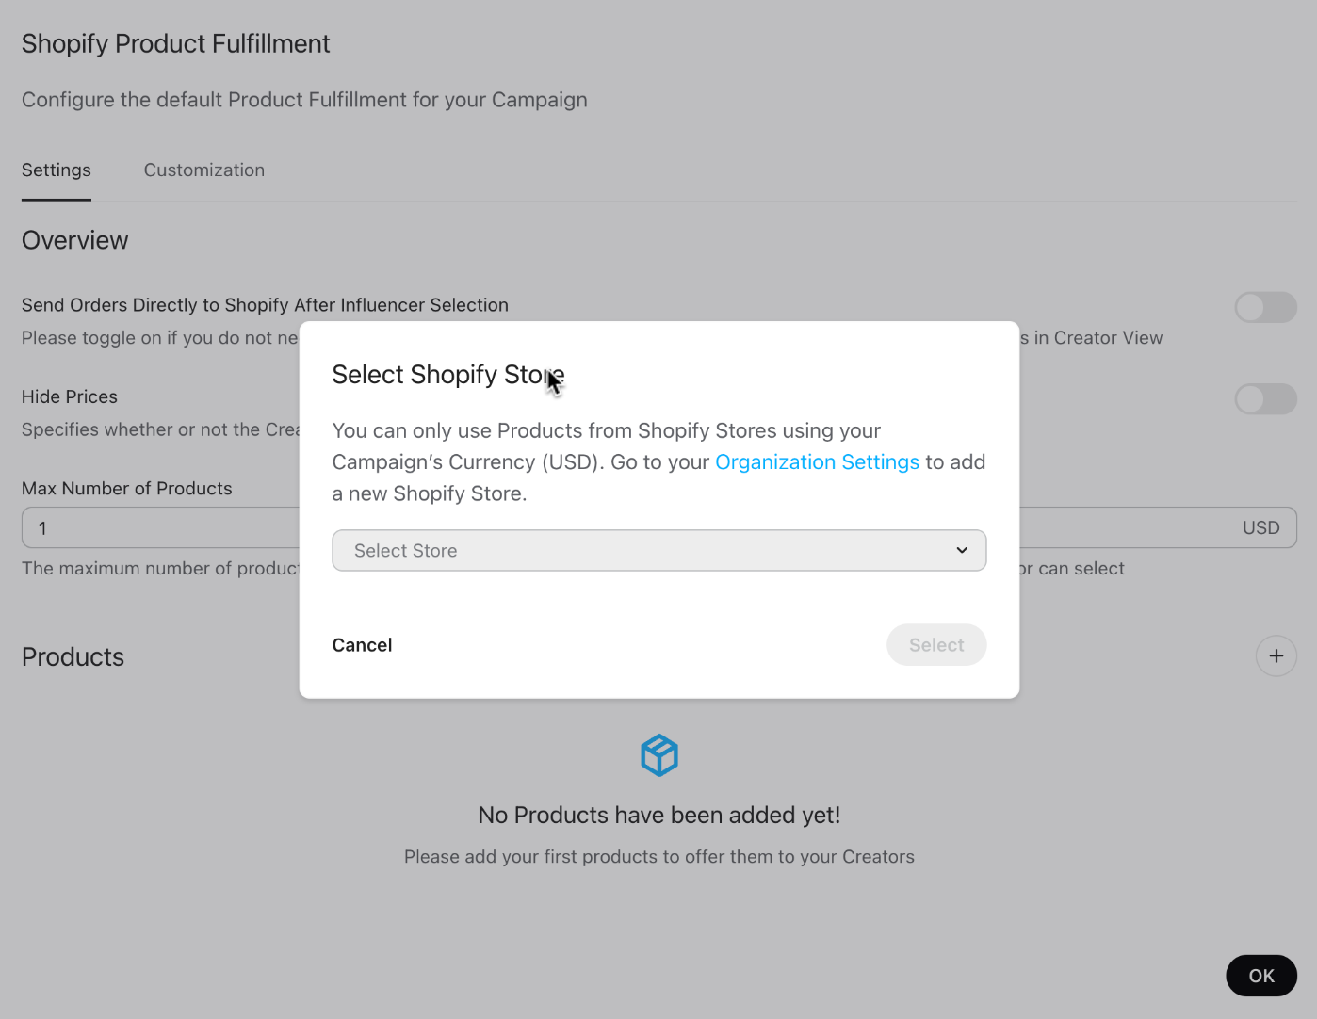1317x1019 pixels.
Task: Enable the Hide Prices toggle
Action: tap(1265, 398)
